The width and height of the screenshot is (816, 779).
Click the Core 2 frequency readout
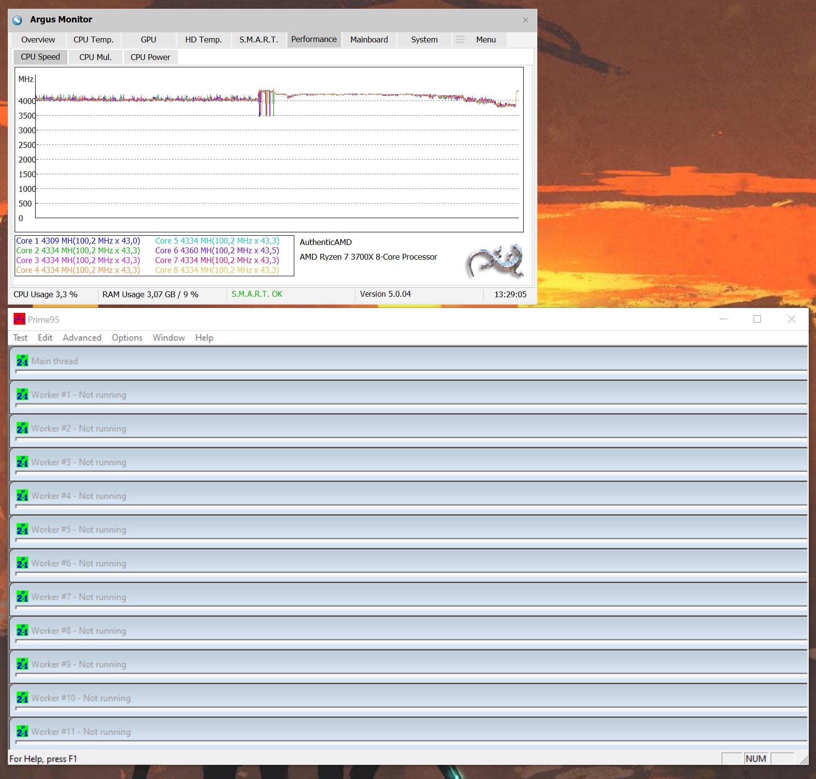pyautogui.click(x=78, y=251)
